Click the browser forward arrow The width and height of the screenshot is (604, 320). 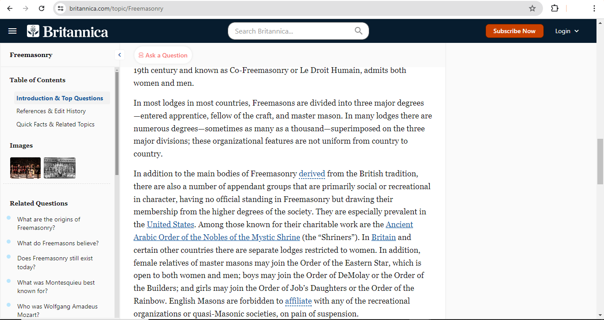(x=26, y=8)
